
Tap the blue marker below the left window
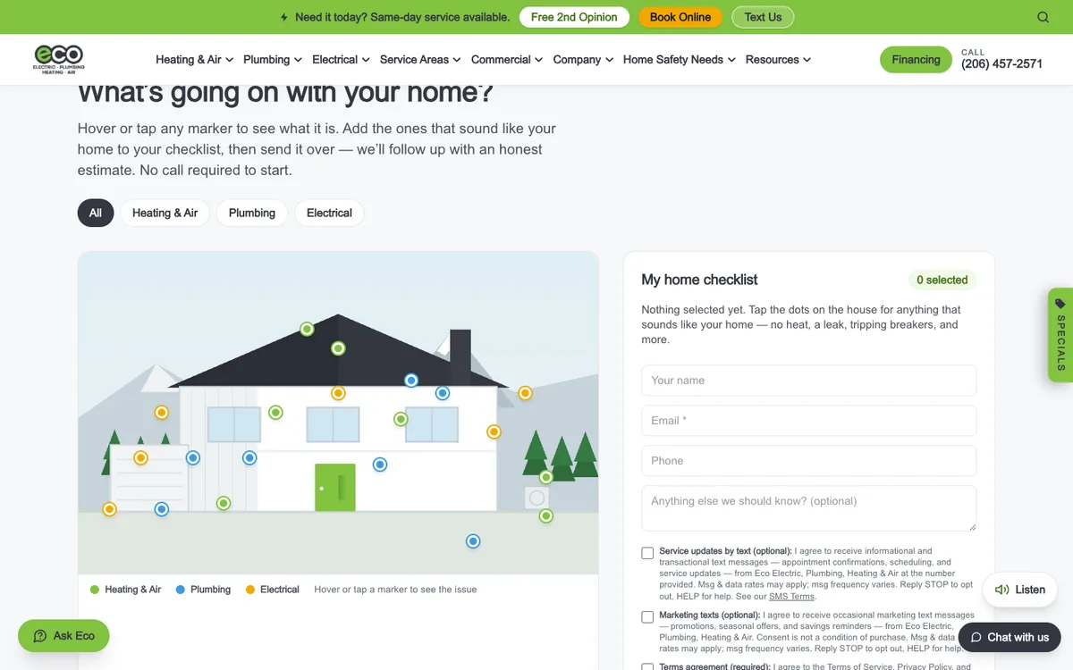(249, 457)
